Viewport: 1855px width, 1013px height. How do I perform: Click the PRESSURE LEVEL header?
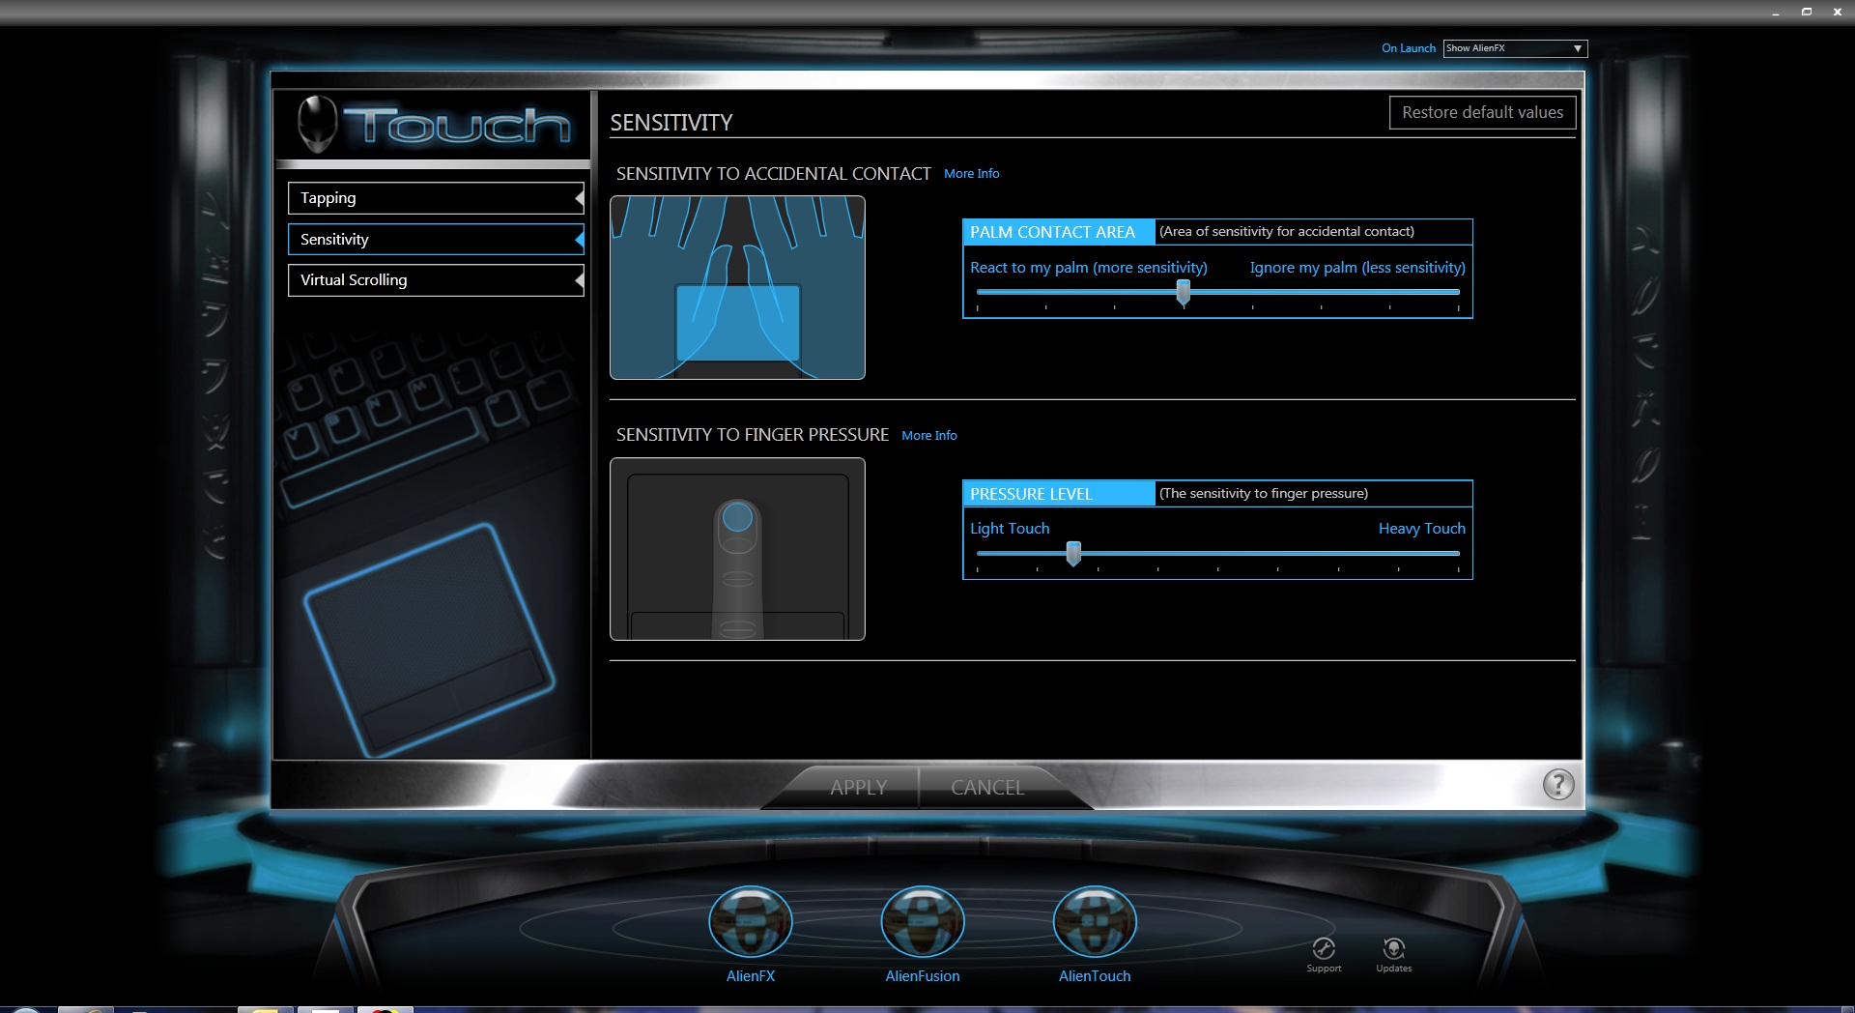point(1059,494)
